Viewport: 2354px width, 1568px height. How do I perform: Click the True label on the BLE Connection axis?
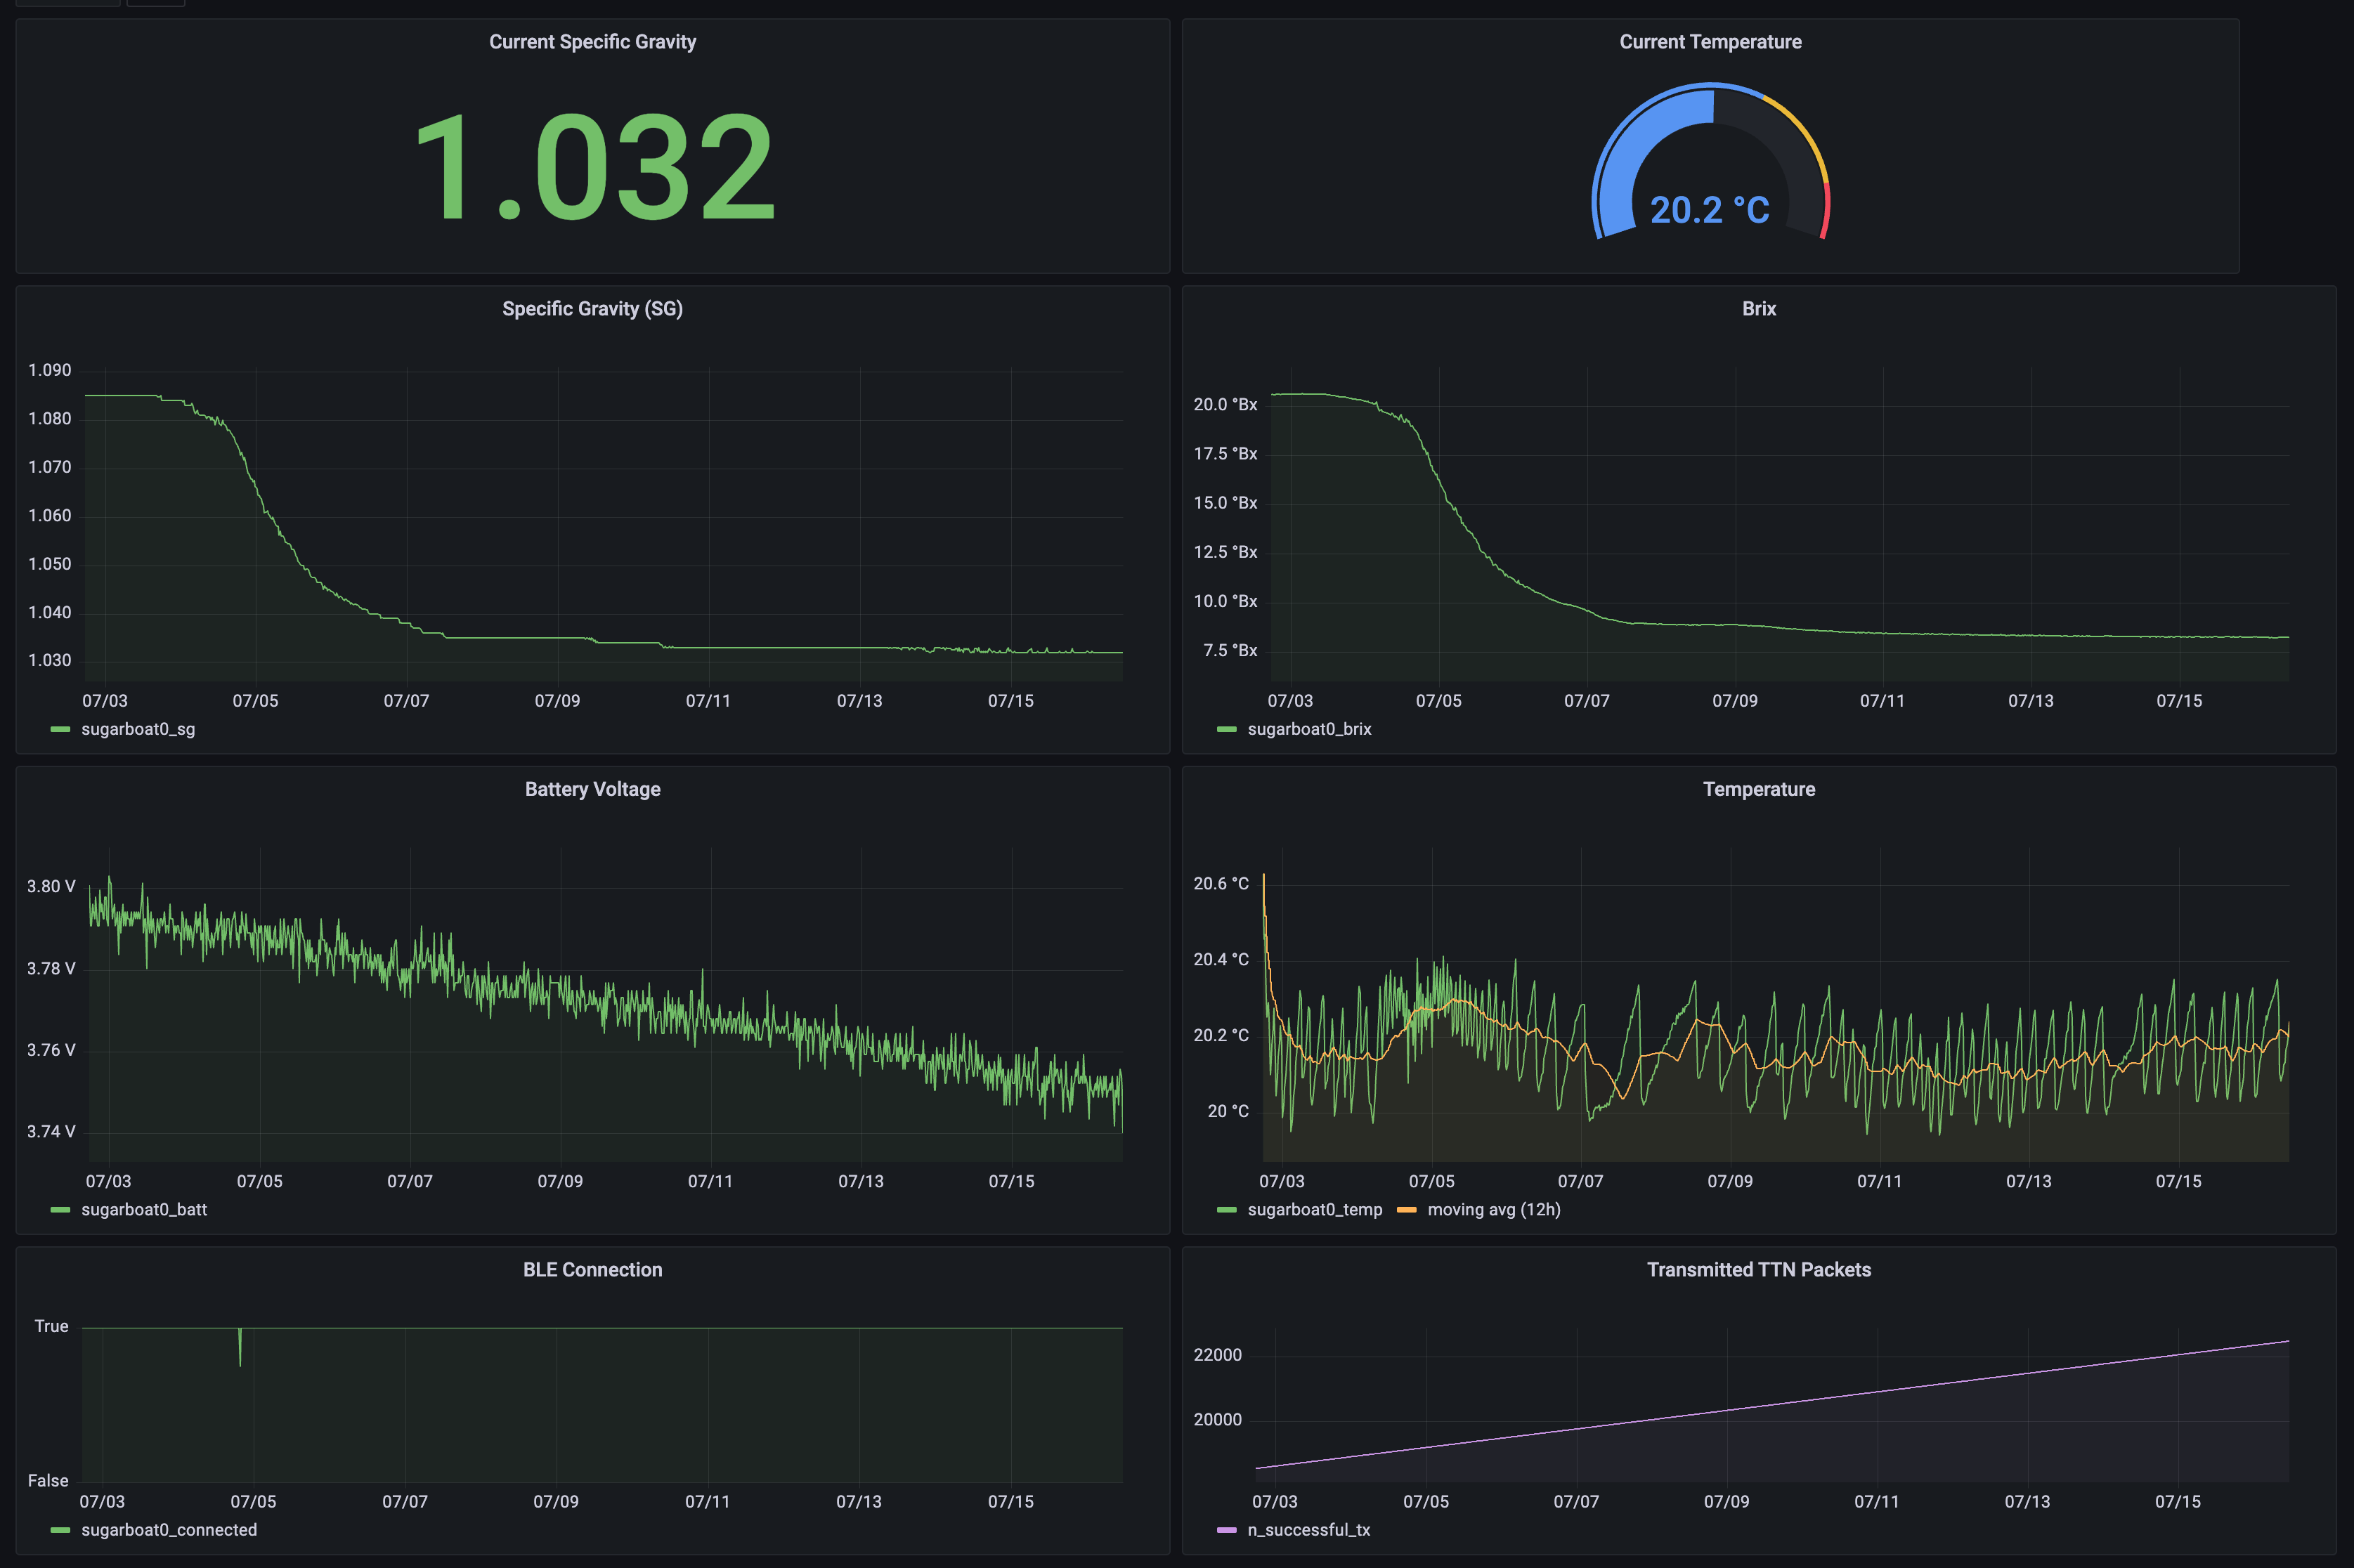51,1326
